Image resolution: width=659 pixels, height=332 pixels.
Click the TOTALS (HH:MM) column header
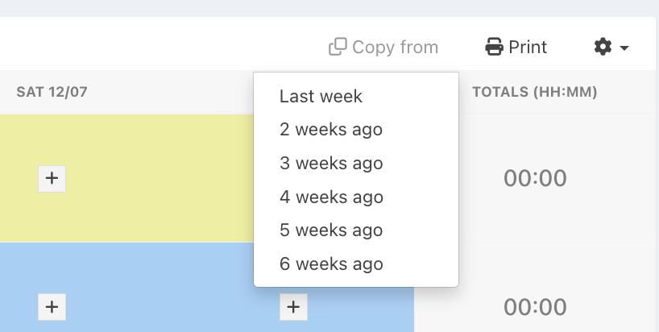(535, 92)
